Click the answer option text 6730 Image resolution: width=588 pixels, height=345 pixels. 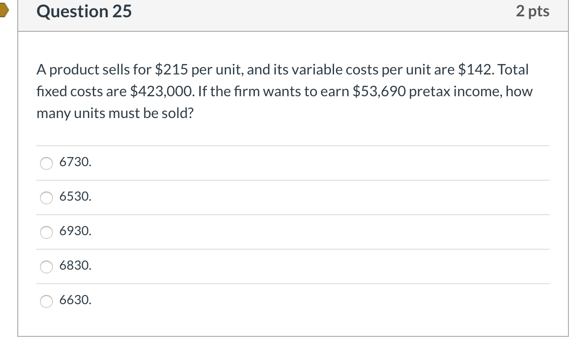tap(75, 163)
